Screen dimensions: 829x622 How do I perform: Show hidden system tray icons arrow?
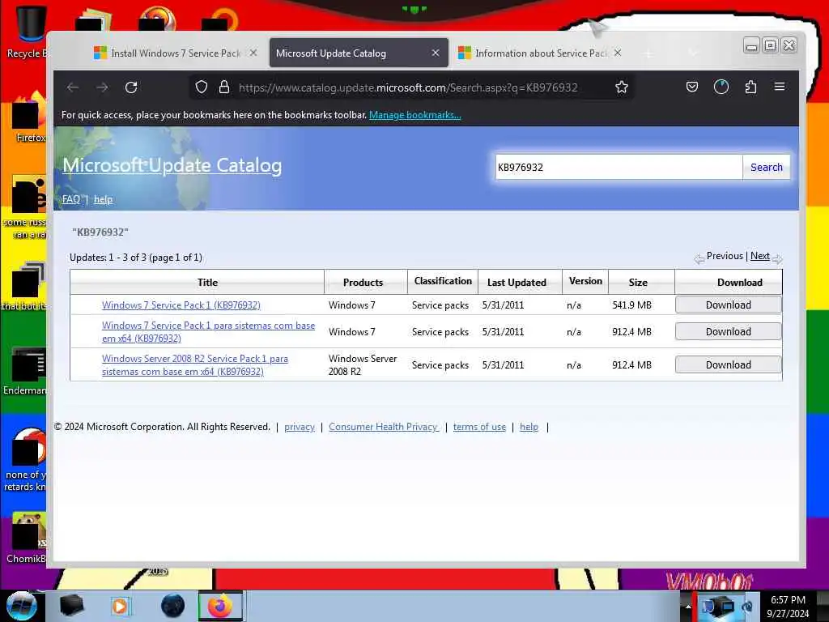(688, 607)
